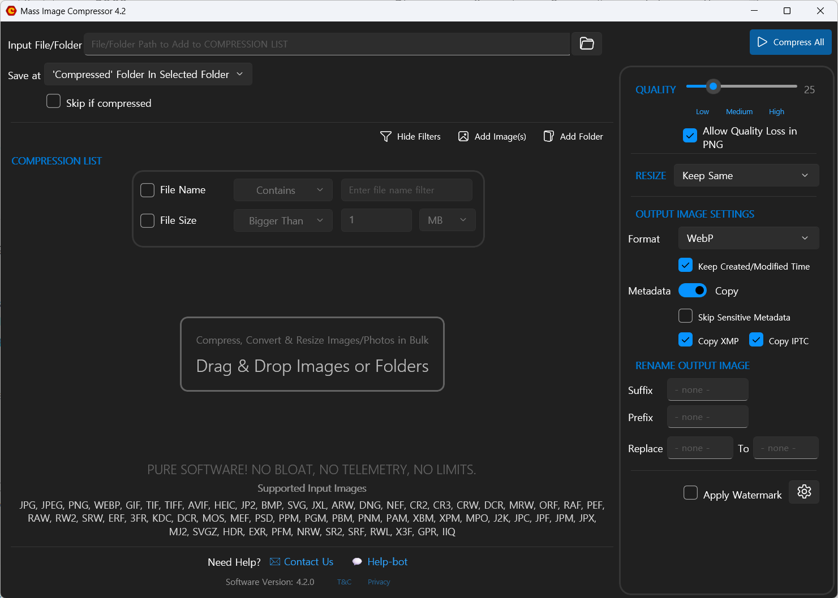Expand the Resize Keep Same dropdown
This screenshot has width=838, height=598.
click(746, 176)
